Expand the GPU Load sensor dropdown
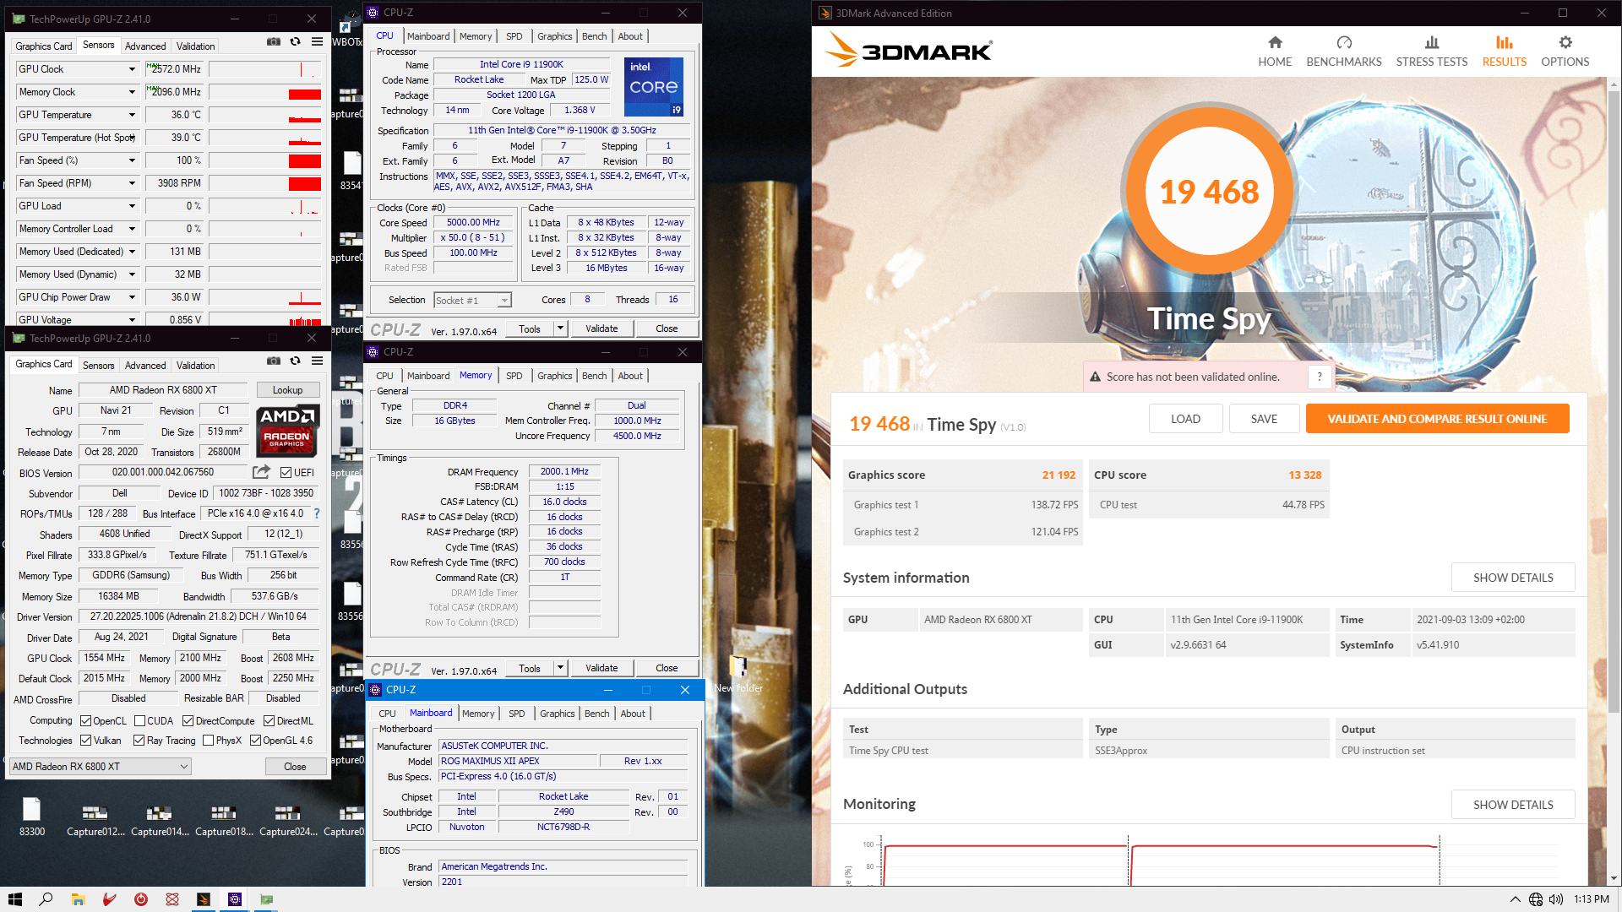Viewport: 1622px width, 912px height. (132, 206)
